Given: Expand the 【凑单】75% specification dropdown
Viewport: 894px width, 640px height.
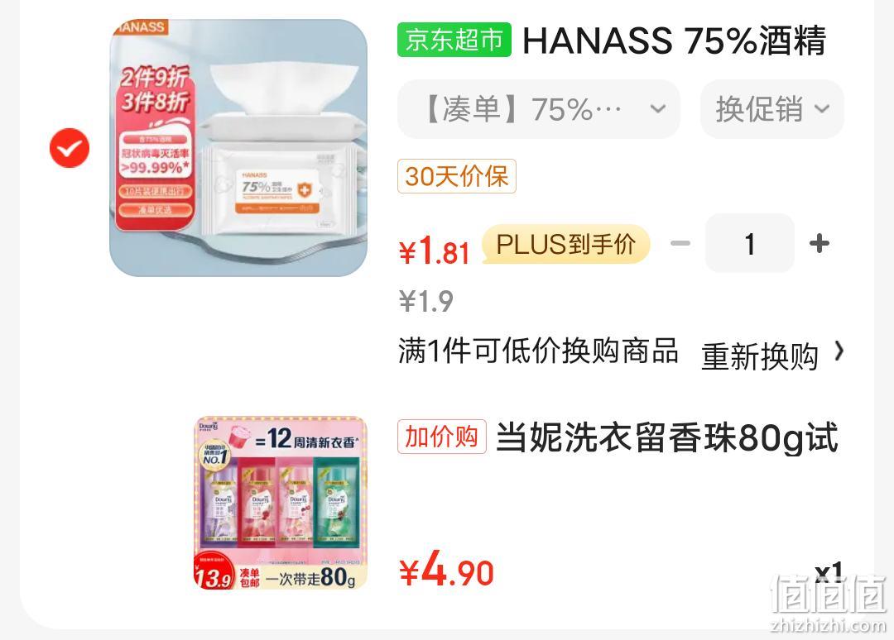Looking at the screenshot, I should click(x=539, y=109).
